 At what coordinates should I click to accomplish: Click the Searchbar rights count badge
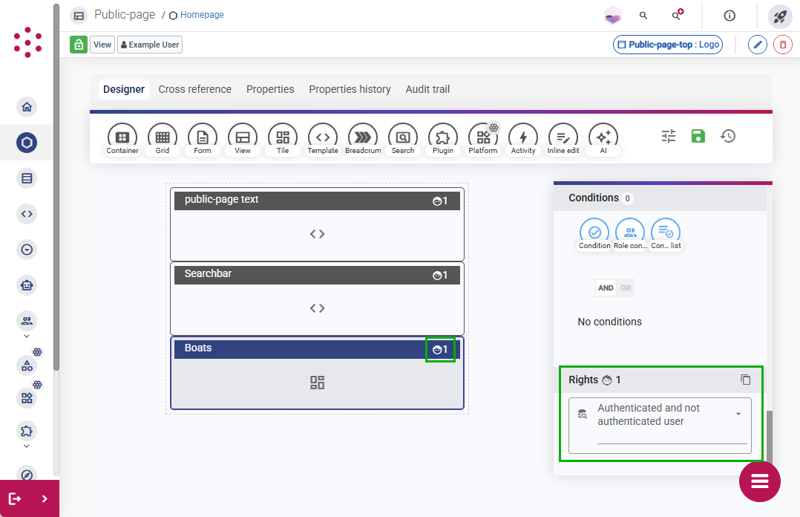(440, 276)
